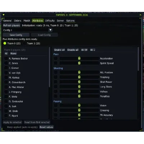Check V. van Dijk player checkbox
Screen dimensions: 144x144
(x=6, y=73)
